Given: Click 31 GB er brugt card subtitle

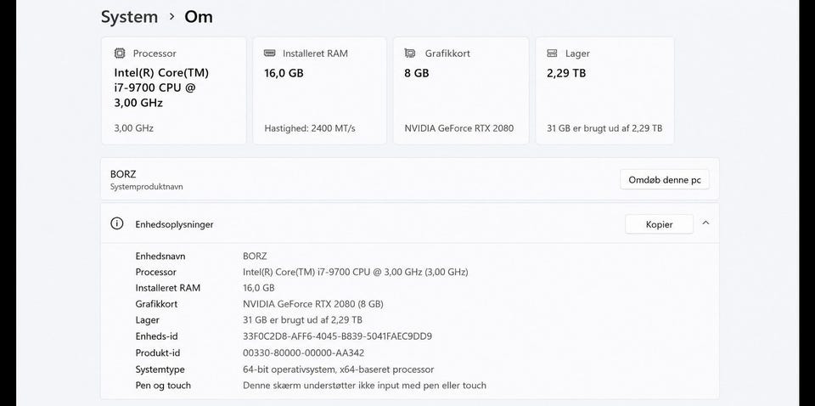Looking at the screenshot, I should pos(604,128).
